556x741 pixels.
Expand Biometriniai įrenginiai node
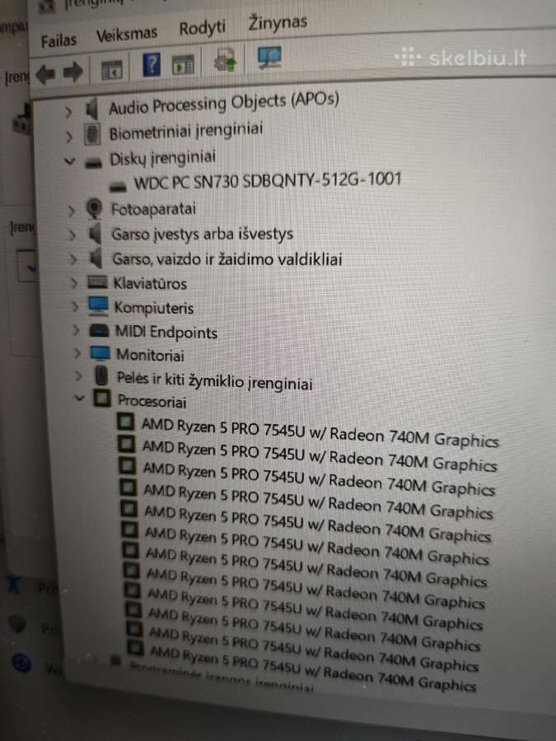pos(69,137)
